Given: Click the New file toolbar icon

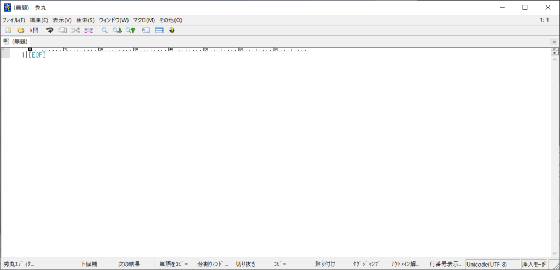Looking at the screenshot, I should tap(9, 31).
